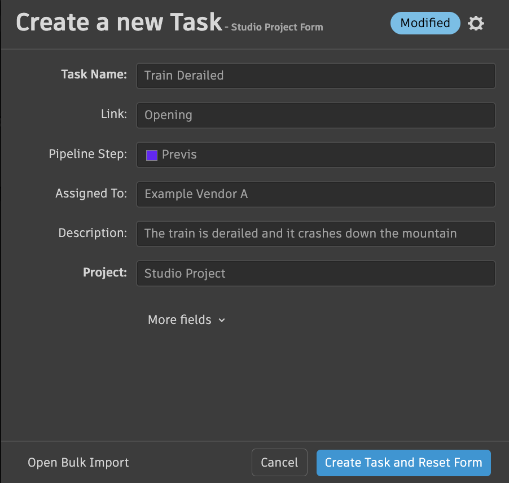Screen dimensions: 509x483
Task: Click the Project field showing Studio Project
Action: 316,273
